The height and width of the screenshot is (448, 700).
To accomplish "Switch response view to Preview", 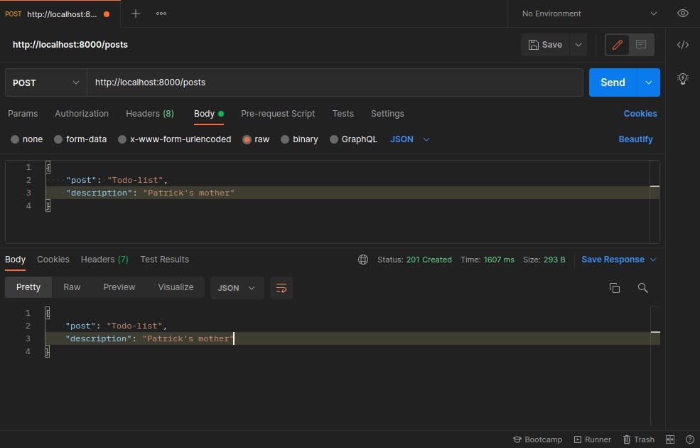I will pos(119,287).
